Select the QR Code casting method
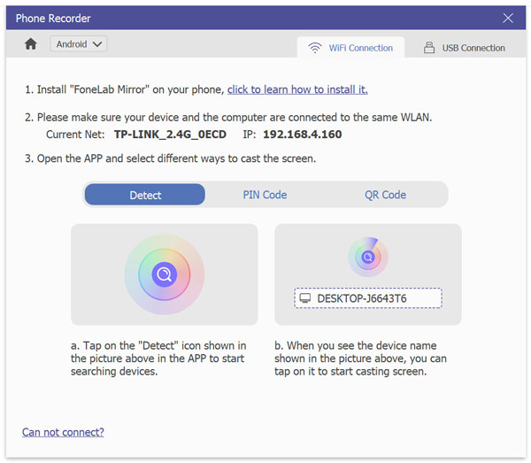Screen dimensions: 531x463 point(385,195)
